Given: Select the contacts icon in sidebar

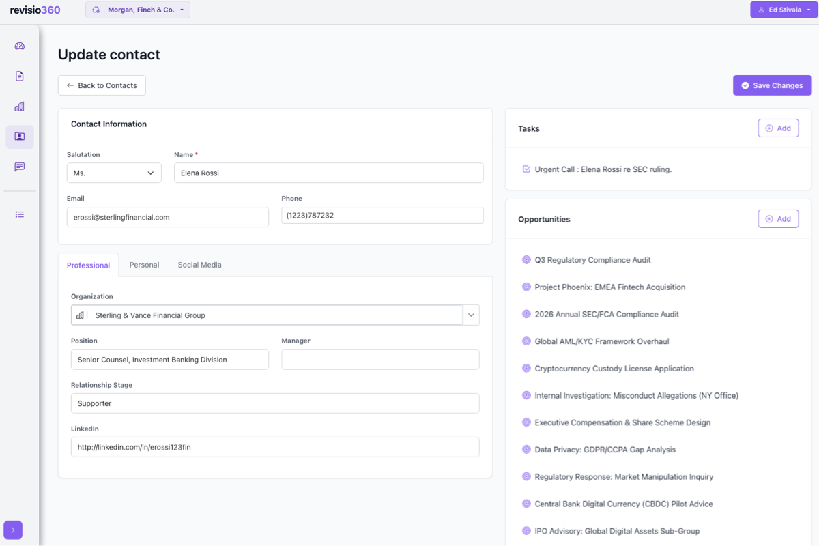Looking at the screenshot, I should pos(19,136).
